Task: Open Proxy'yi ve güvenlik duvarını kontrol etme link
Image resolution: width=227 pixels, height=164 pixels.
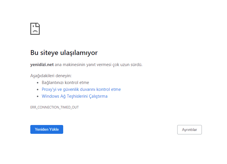Action: [x=81, y=89]
